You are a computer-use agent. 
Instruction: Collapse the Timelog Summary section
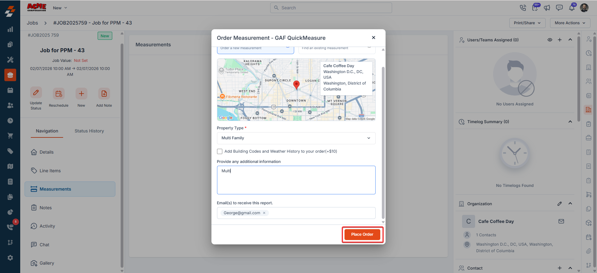[x=570, y=122]
